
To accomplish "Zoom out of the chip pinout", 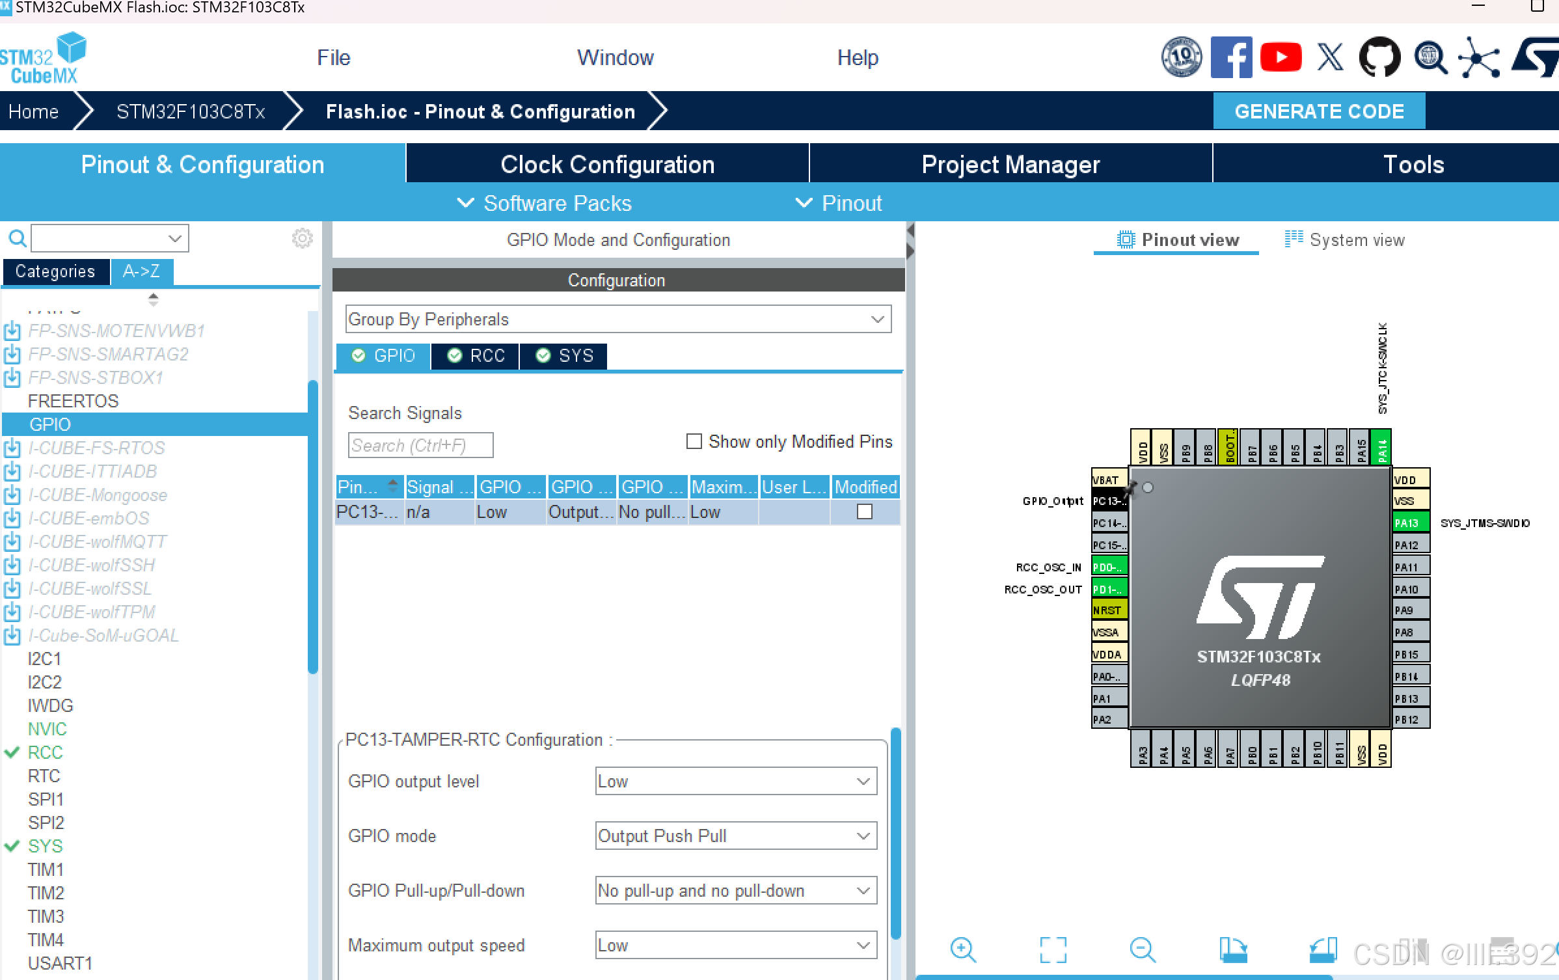I will pyautogui.click(x=1142, y=950).
